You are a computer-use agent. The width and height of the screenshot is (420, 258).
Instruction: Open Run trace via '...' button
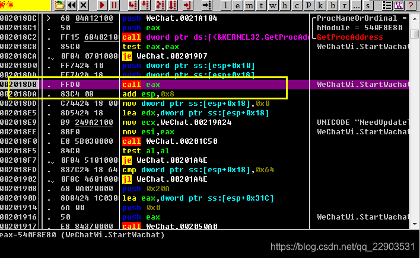tap(356, 5)
